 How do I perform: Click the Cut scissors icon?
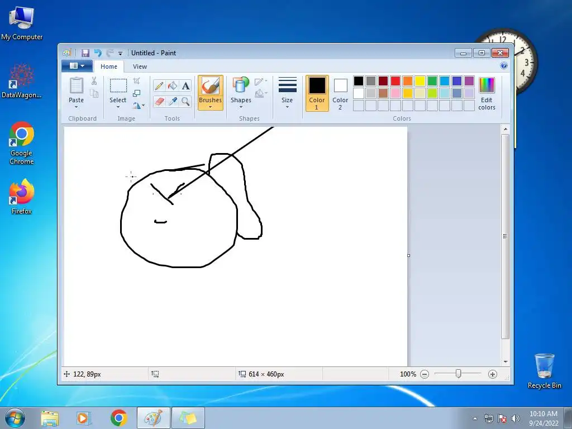point(94,80)
